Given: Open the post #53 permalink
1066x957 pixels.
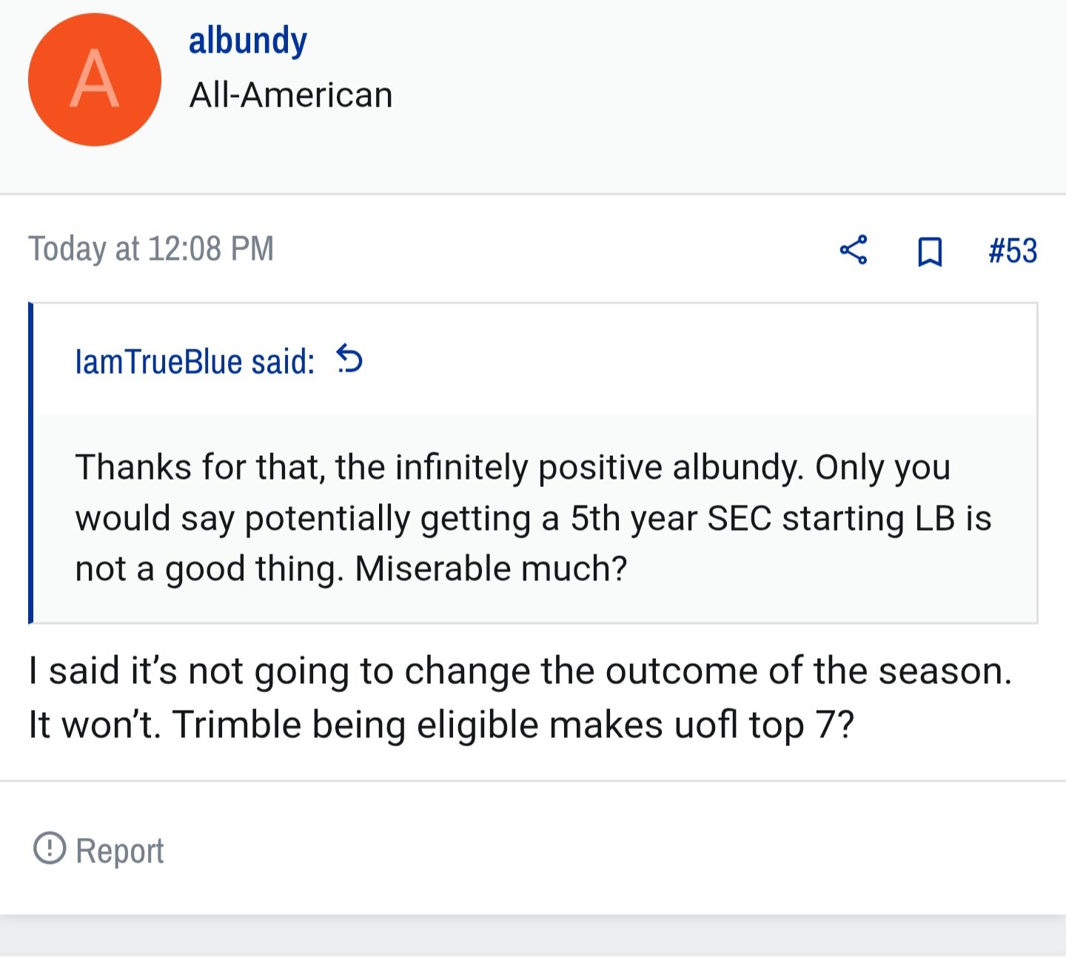Looking at the screenshot, I should tap(1013, 251).
